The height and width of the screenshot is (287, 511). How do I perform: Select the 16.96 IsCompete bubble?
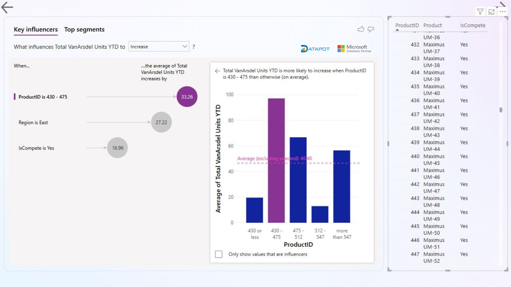(x=117, y=148)
